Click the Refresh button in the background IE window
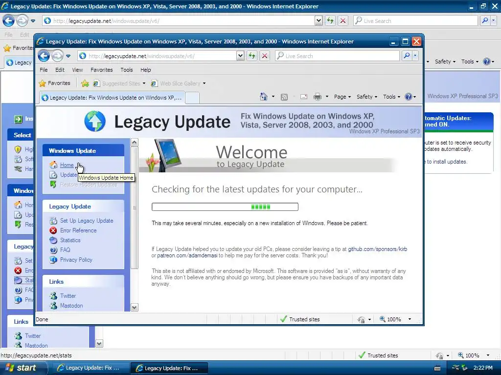This screenshot has height=375, width=501. tap(330, 21)
